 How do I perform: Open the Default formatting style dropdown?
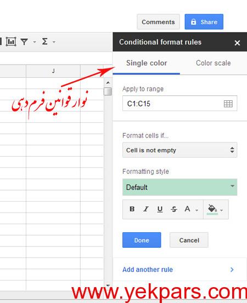pos(179,187)
